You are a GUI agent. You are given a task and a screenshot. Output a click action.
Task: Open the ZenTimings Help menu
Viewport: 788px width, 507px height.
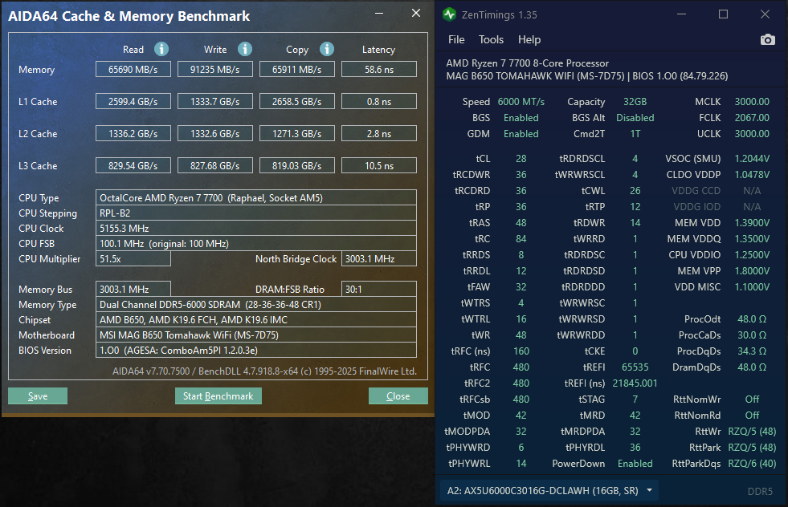coord(529,39)
